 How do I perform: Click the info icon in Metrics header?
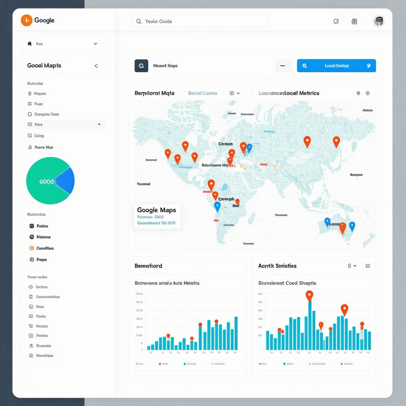coord(358,93)
